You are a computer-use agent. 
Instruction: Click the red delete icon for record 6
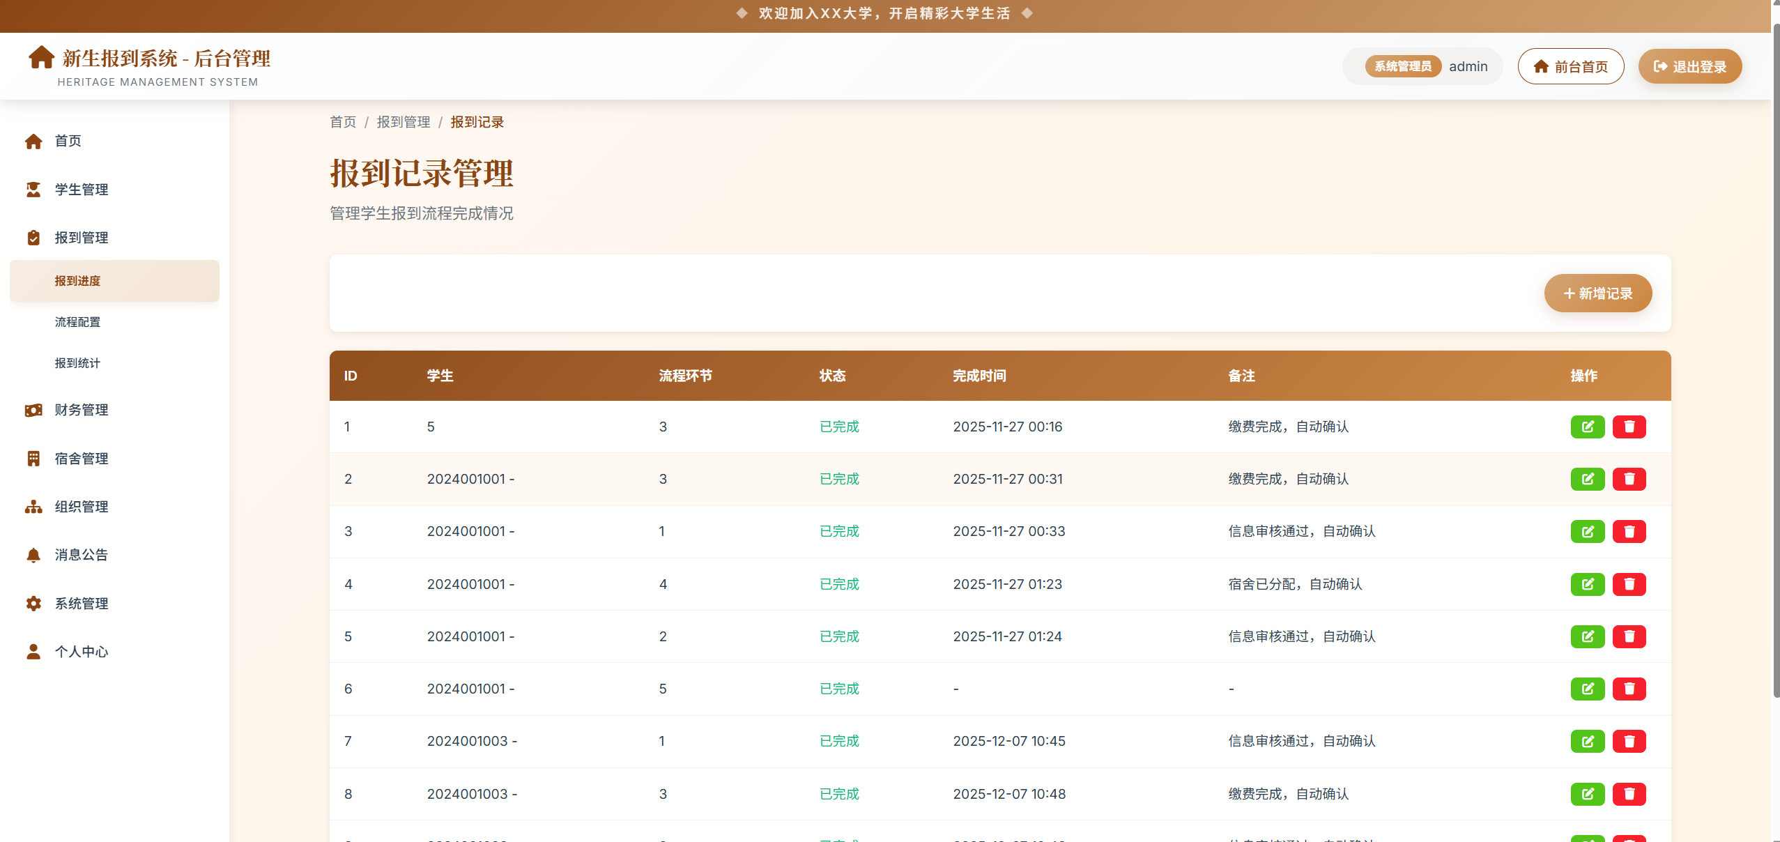point(1629,689)
